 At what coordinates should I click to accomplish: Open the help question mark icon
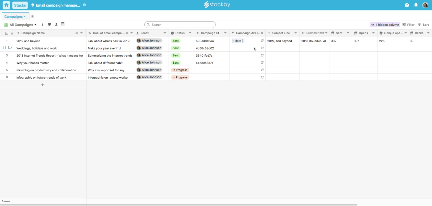coord(407,5)
